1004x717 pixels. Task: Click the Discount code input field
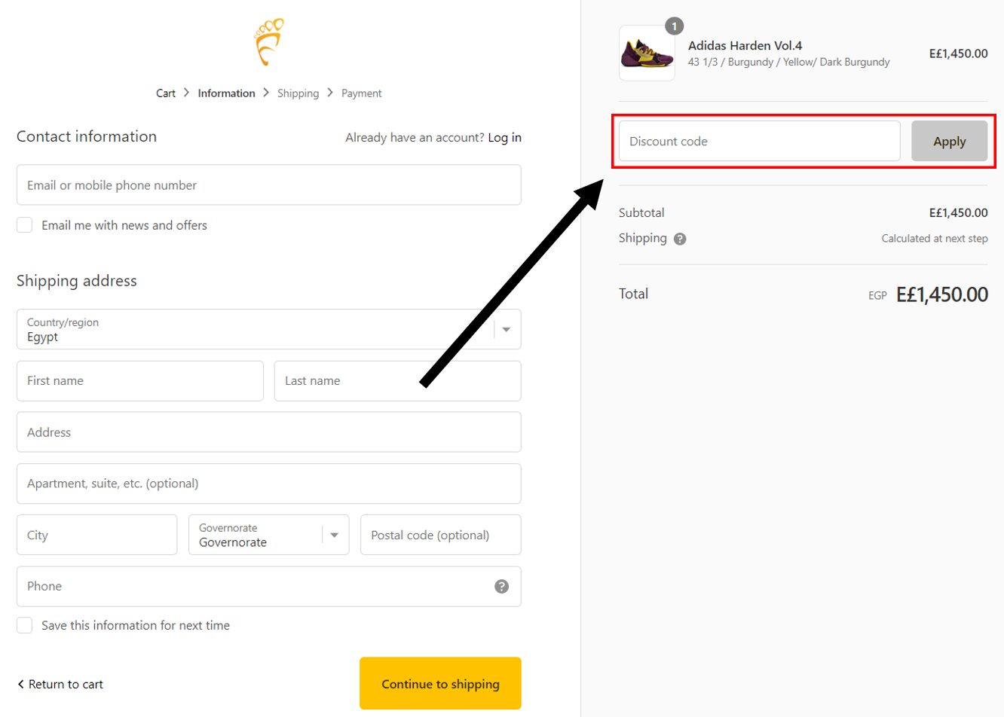coord(760,141)
